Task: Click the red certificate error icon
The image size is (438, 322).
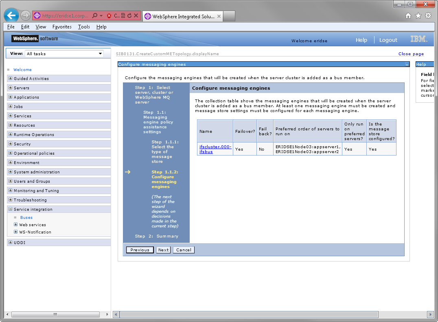Action: coord(109,15)
